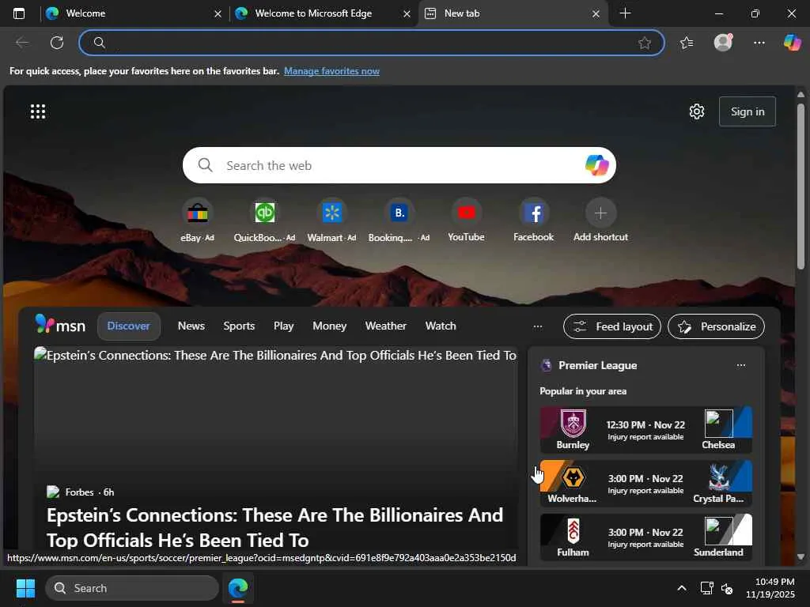Click the page scrollbar thumb
The image size is (810, 607).
coord(801,186)
